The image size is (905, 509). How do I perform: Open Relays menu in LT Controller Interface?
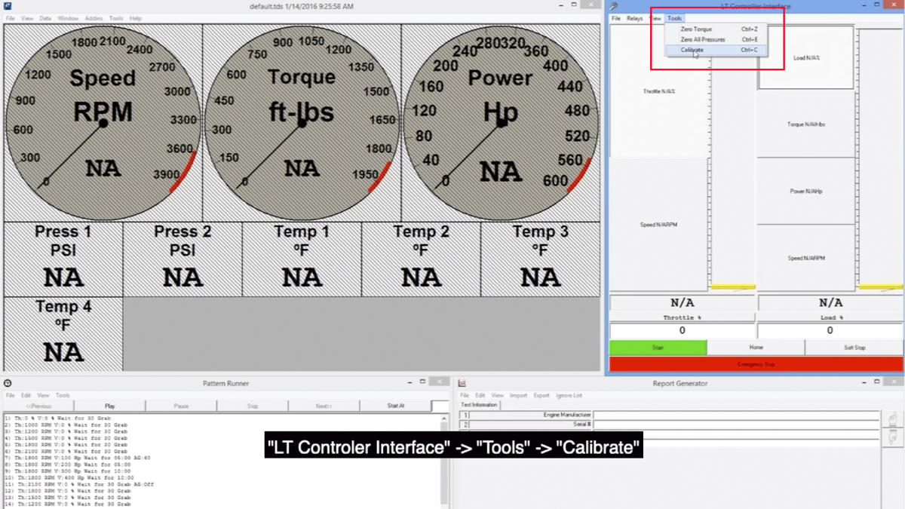tap(635, 18)
